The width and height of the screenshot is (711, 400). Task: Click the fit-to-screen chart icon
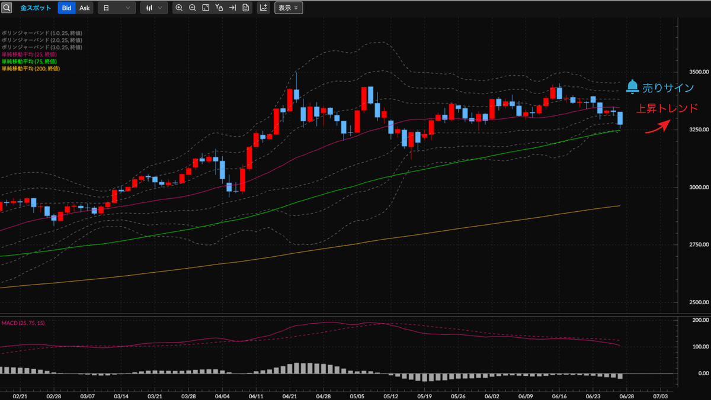(x=206, y=8)
